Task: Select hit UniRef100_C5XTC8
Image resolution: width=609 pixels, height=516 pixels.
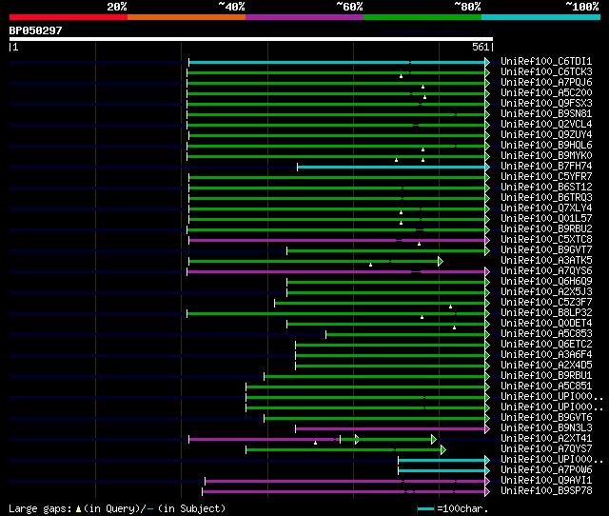Action: point(546,240)
